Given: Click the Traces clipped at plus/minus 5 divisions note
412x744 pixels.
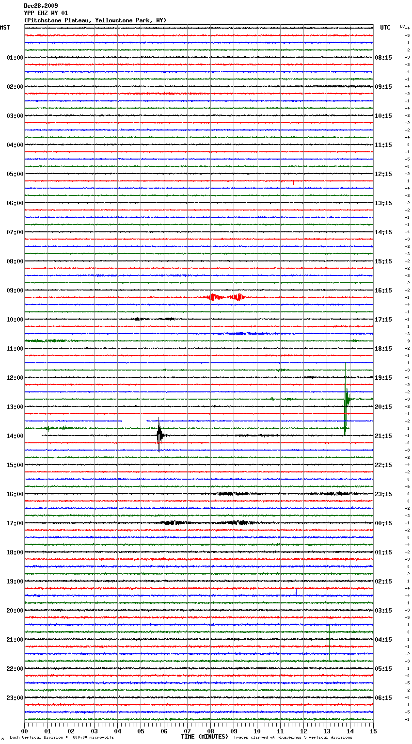Looking at the screenshot, I should (293, 737).
